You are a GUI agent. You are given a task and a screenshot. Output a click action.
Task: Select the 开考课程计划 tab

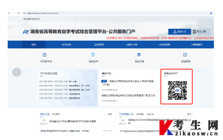tap(126, 114)
